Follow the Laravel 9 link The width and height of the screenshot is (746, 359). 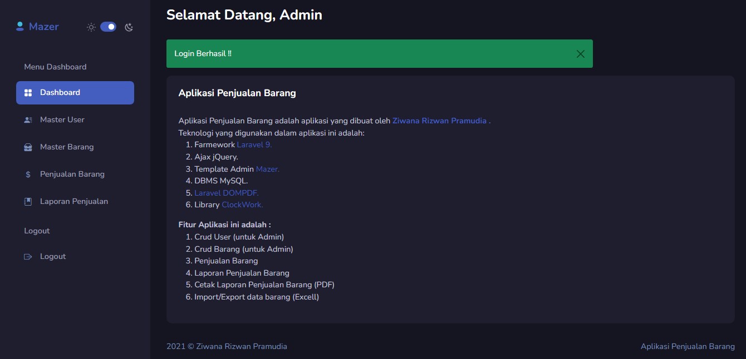click(254, 145)
